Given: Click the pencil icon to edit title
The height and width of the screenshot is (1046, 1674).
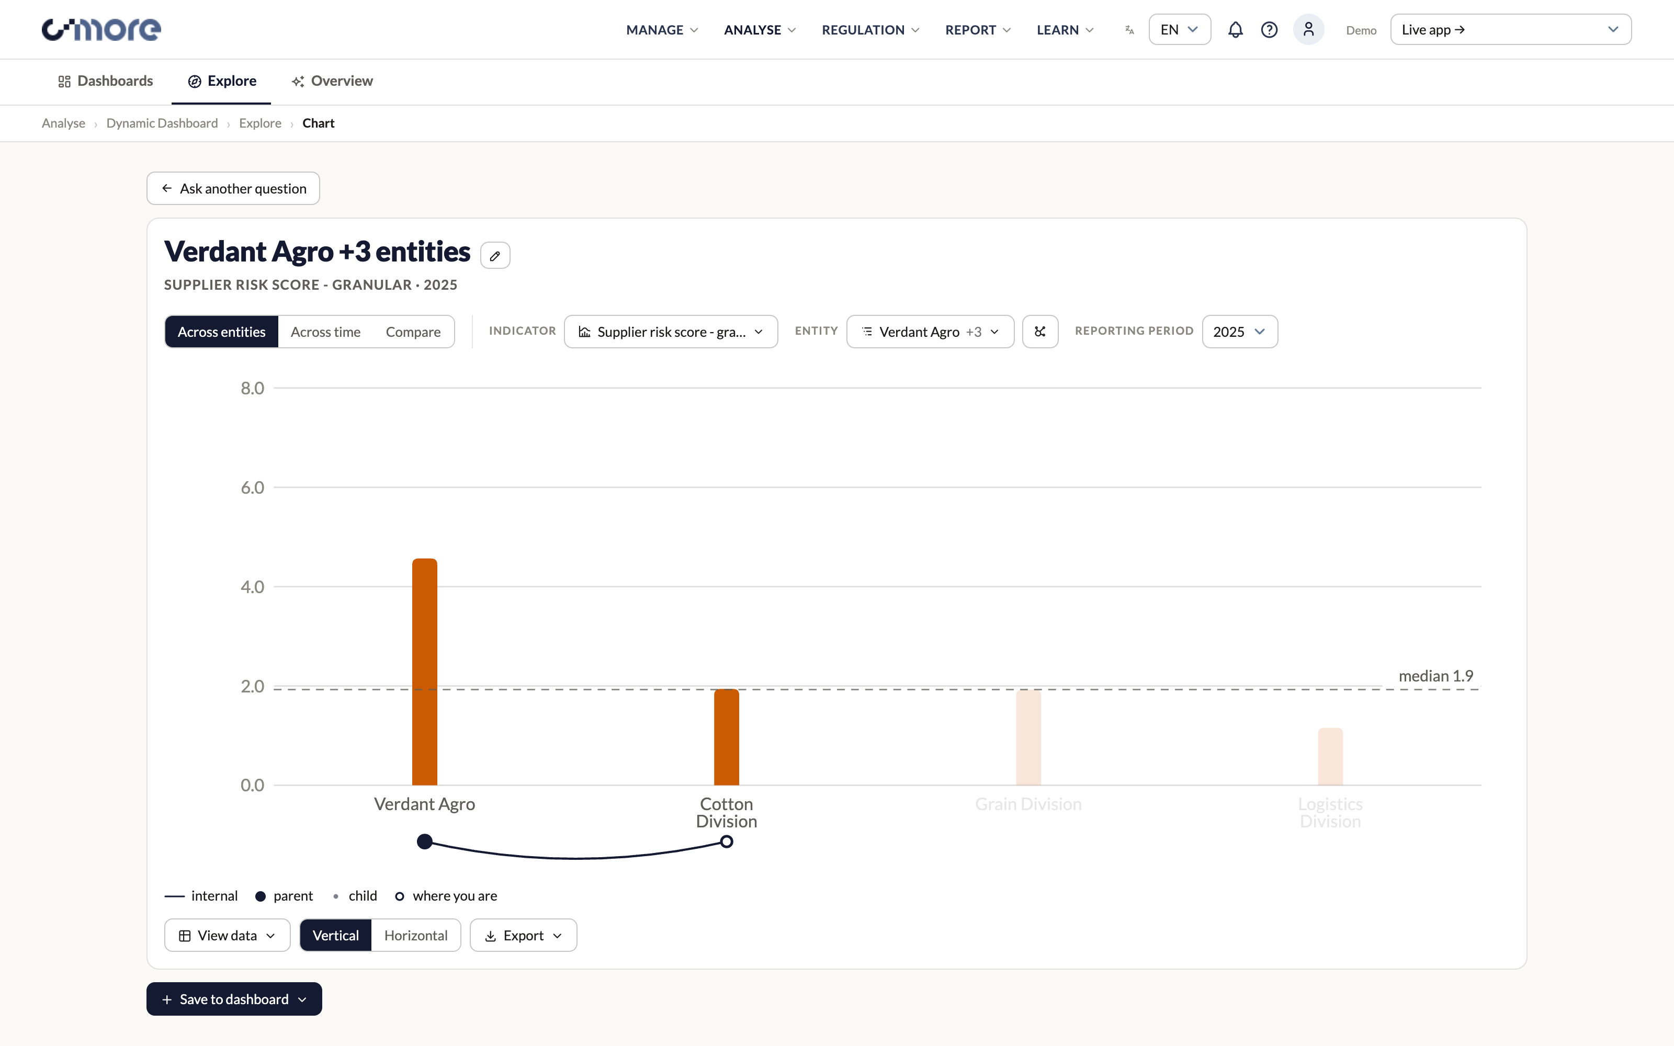Looking at the screenshot, I should (x=495, y=255).
